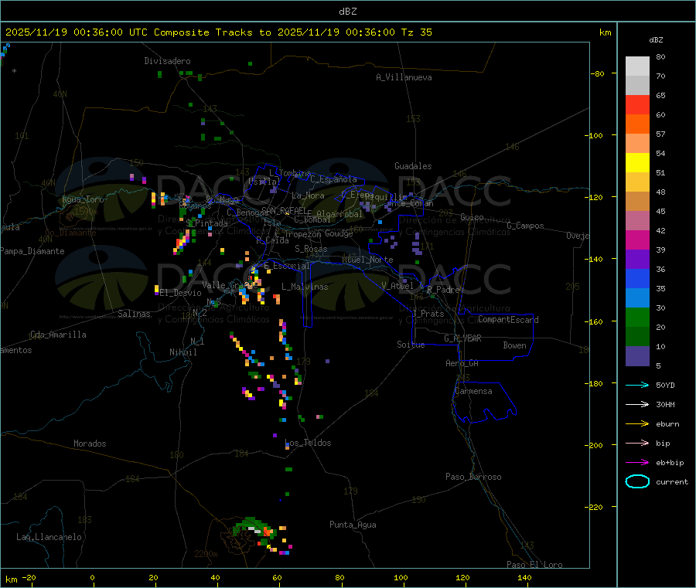Click the A_Villanueva location label
Image resolution: width=696 pixels, height=588 pixels.
pyautogui.click(x=404, y=77)
